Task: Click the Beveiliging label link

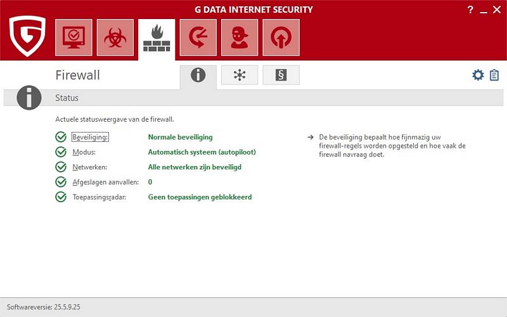Action: pos(90,137)
